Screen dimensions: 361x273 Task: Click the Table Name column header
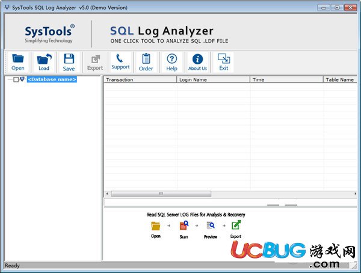340,79
